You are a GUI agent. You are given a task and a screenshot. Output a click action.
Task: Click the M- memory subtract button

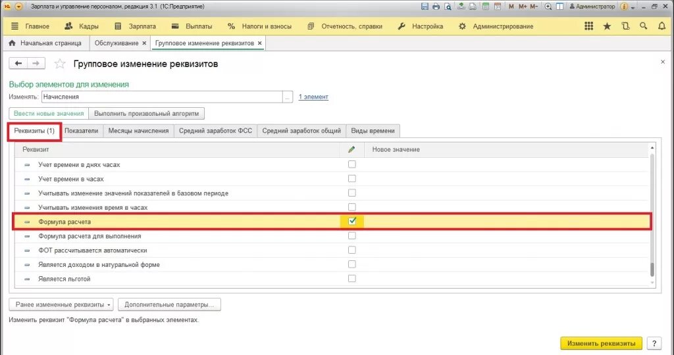pos(533,7)
